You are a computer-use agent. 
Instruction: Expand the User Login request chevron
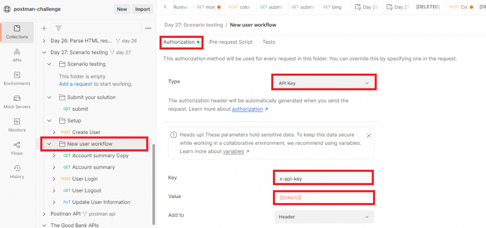click(x=54, y=179)
